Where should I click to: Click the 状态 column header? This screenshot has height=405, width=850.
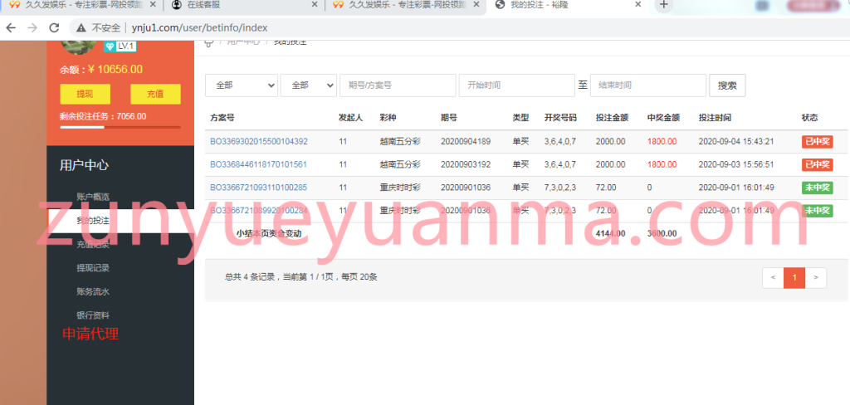(x=810, y=118)
